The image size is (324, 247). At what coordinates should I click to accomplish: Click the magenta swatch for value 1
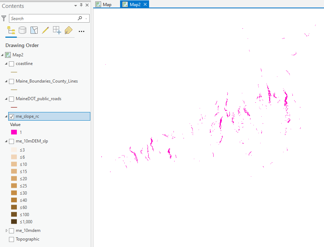click(x=14, y=132)
